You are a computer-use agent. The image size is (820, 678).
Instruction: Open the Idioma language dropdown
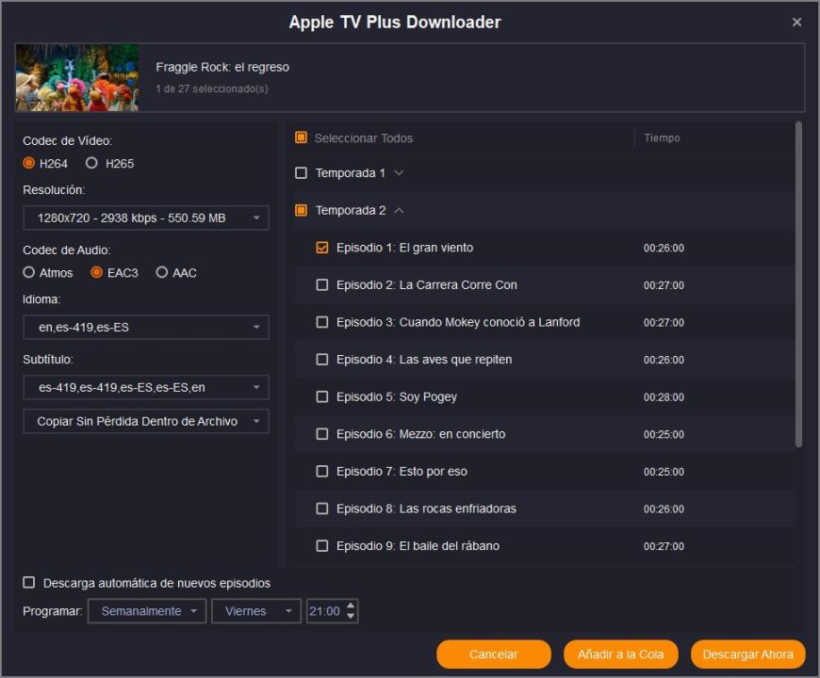point(146,328)
